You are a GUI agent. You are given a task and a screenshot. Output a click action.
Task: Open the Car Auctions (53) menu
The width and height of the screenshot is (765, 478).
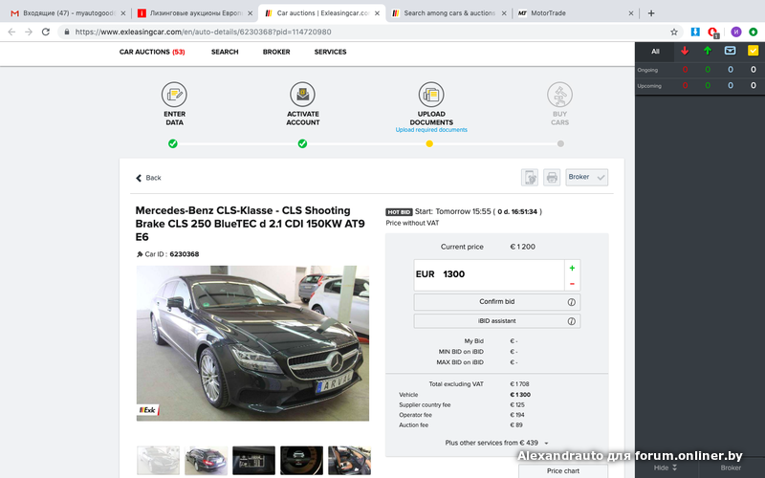pos(152,52)
